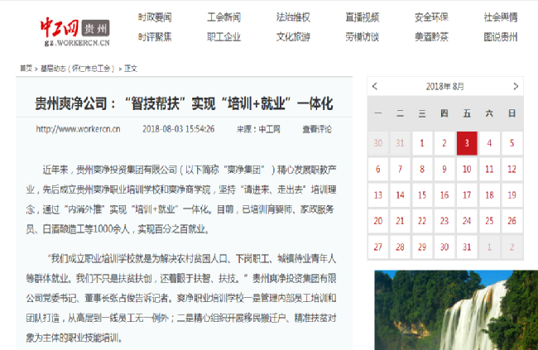538x350 pixels.
Task: Select August 12 in calendar
Action: point(512,169)
